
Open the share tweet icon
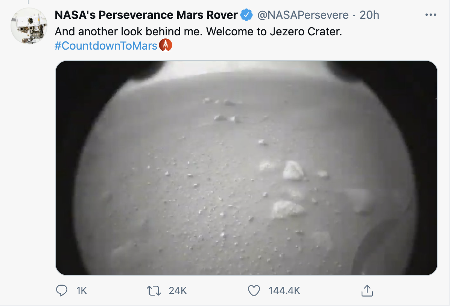coord(366,291)
